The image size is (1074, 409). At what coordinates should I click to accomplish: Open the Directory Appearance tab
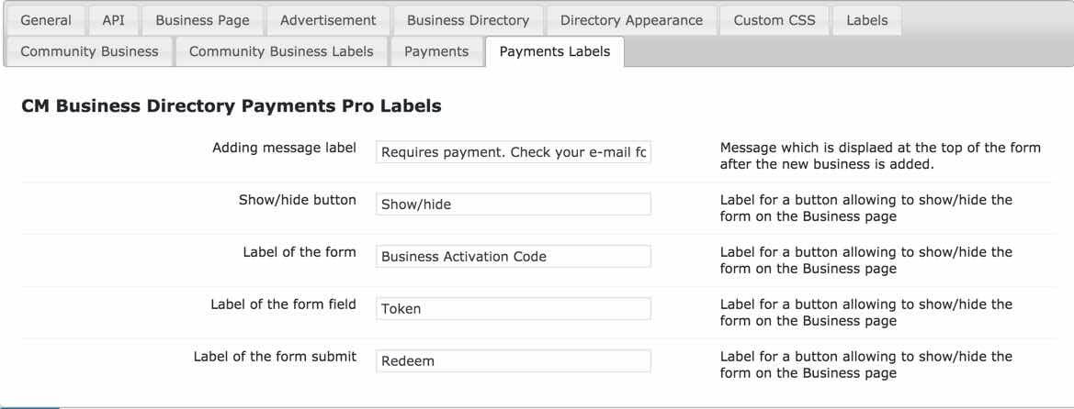pos(632,19)
